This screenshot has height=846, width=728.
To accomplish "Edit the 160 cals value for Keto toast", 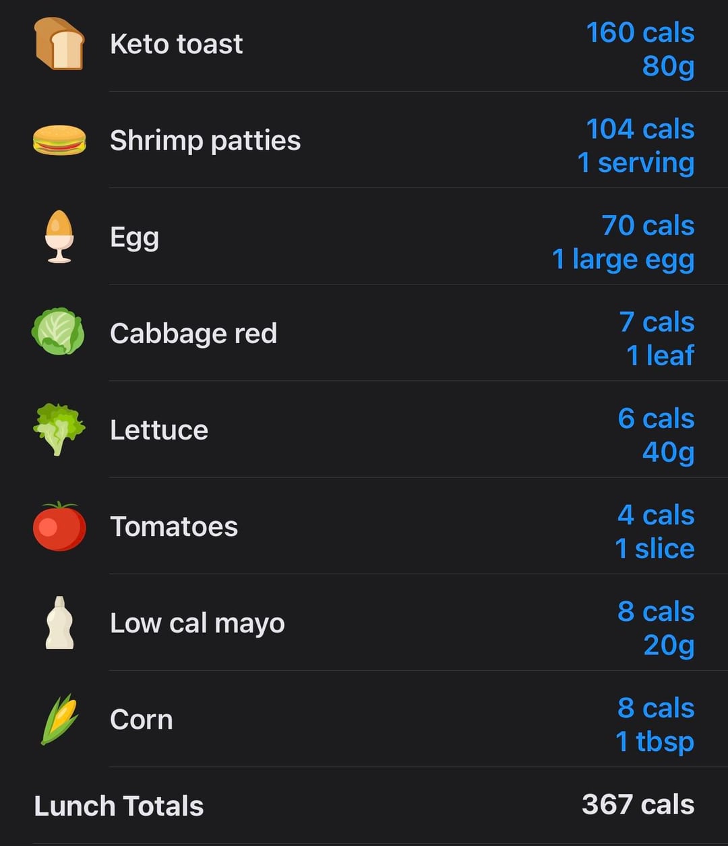I will (x=640, y=32).
